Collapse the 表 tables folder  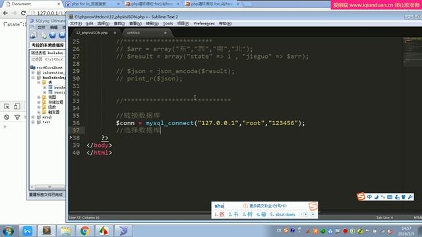tap(39, 82)
